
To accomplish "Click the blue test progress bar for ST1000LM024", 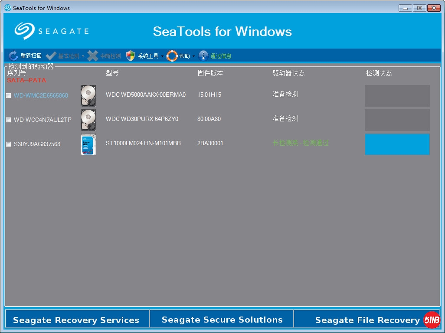I will coord(397,144).
